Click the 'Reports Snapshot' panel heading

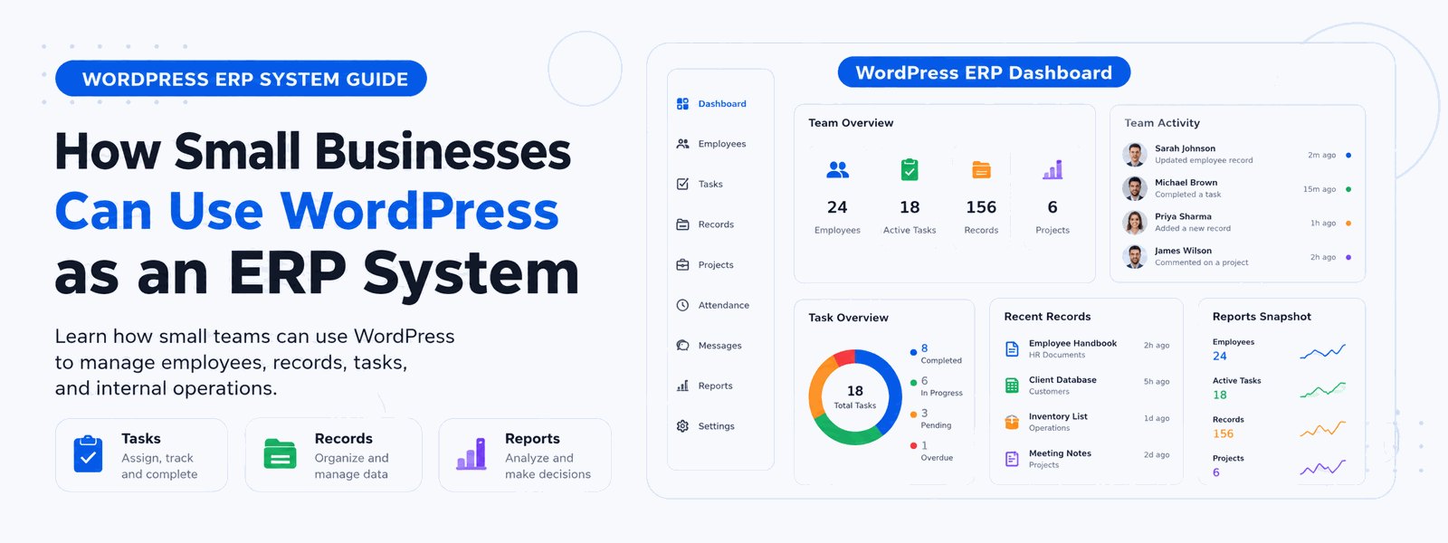tap(1262, 317)
